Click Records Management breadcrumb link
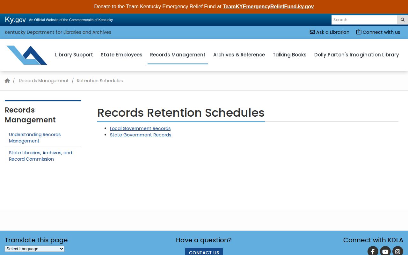Viewport: 408px width, 255px height. [x=44, y=81]
